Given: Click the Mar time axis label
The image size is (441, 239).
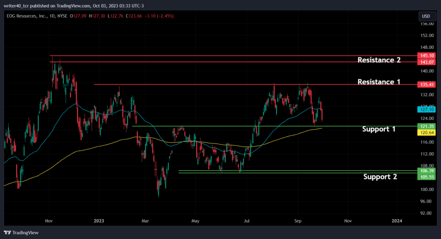Looking at the screenshot, I should tap(145, 221).
